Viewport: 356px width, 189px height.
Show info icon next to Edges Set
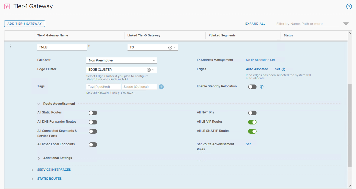(x=283, y=69)
